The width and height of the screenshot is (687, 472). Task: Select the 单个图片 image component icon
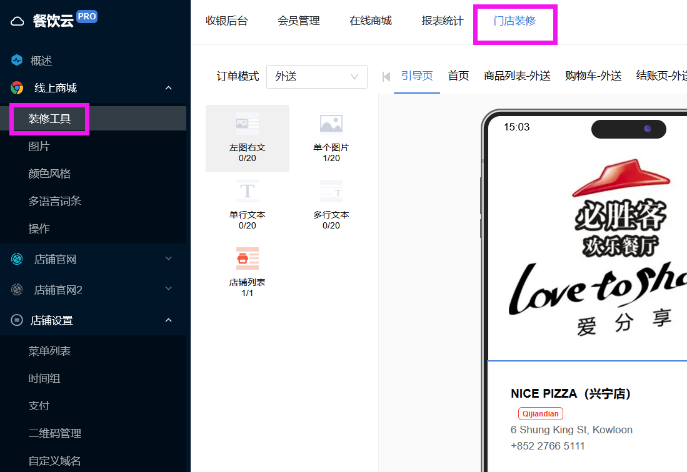tap(331, 124)
